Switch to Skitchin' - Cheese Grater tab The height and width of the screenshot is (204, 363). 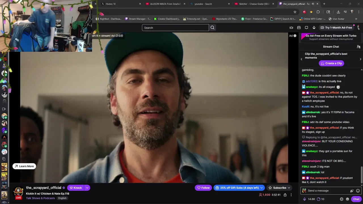click(x=255, y=4)
